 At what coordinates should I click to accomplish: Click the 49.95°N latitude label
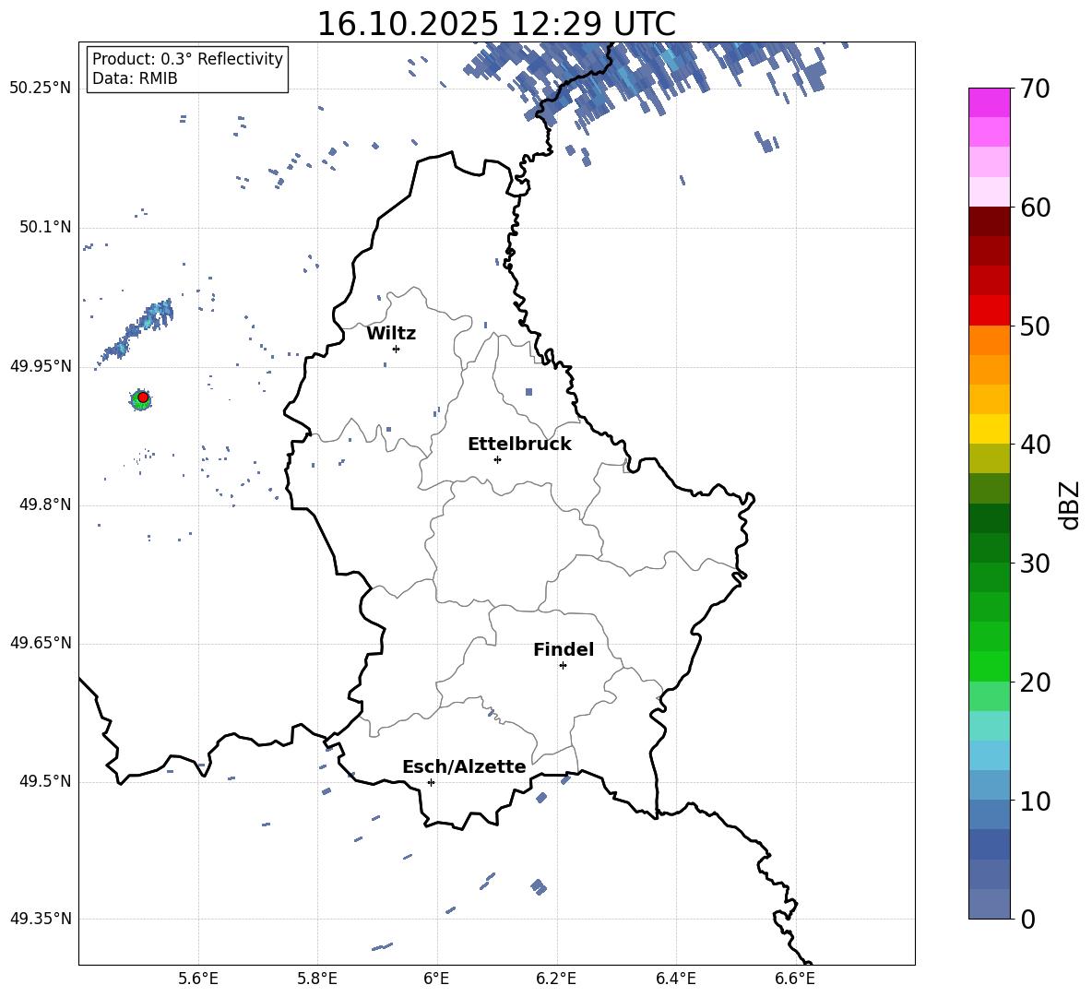pyautogui.click(x=40, y=366)
